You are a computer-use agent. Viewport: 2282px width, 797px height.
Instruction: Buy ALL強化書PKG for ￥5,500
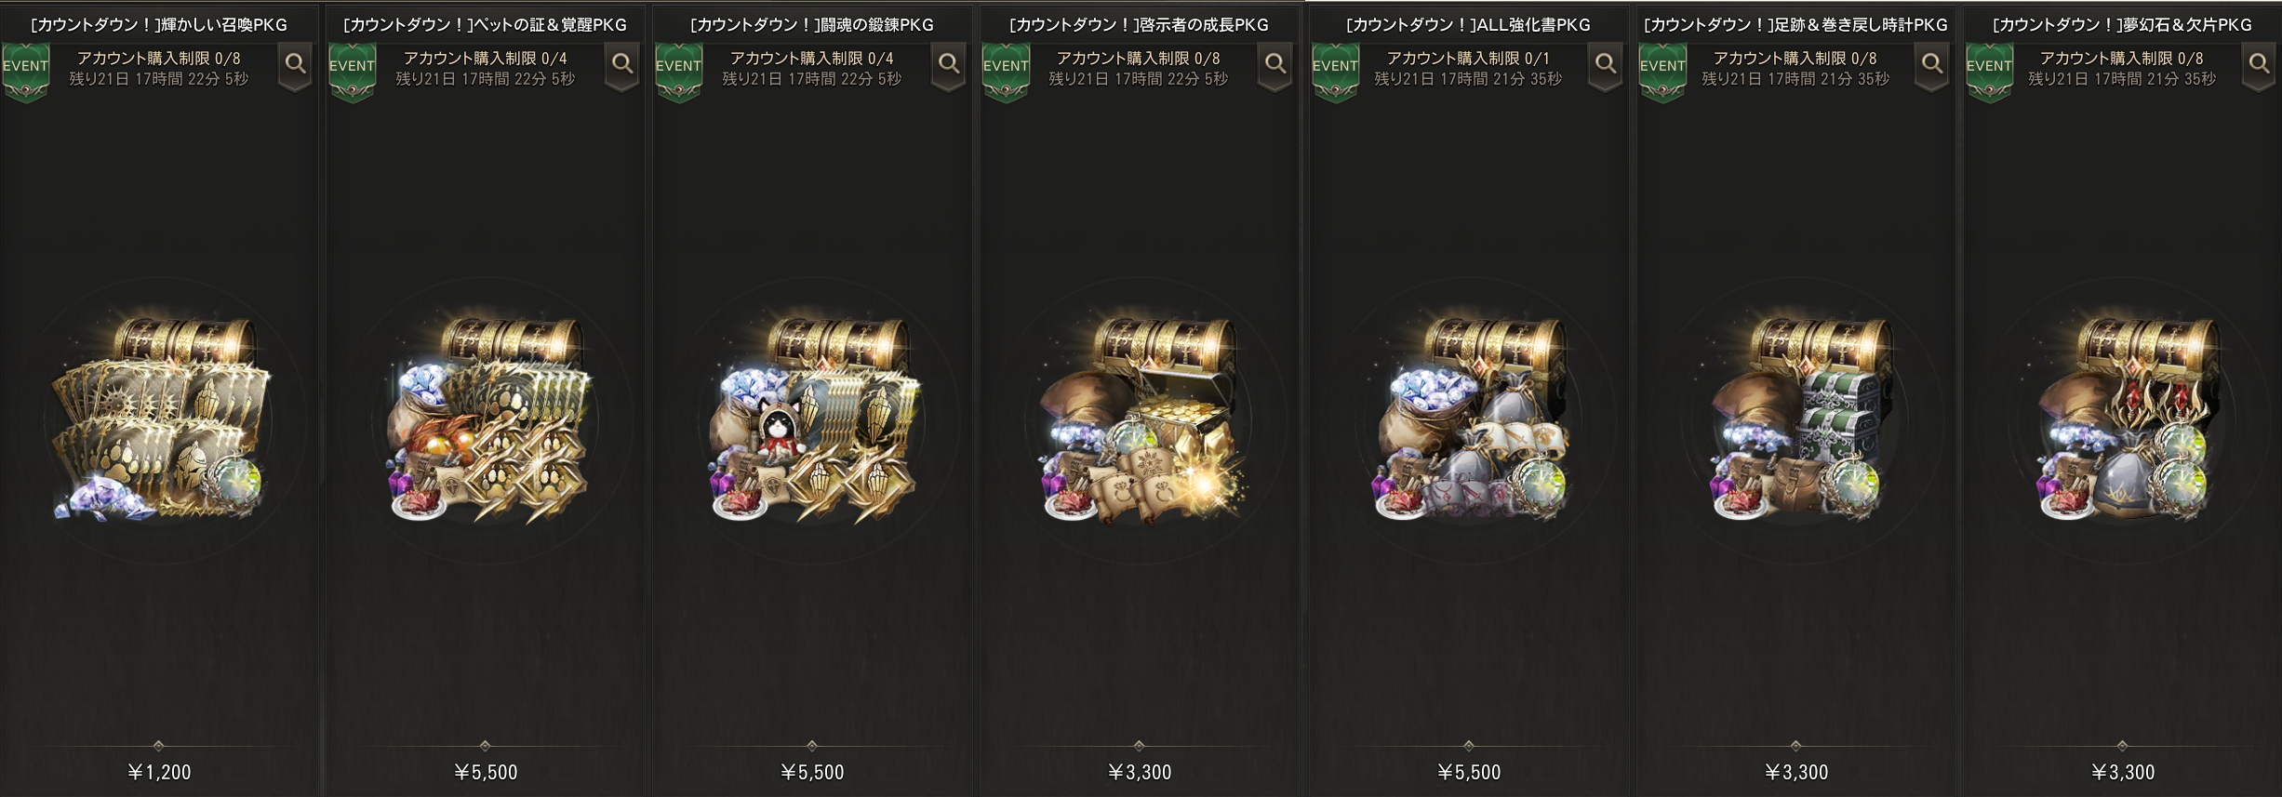pyautogui.click(x=1469, y=772)
